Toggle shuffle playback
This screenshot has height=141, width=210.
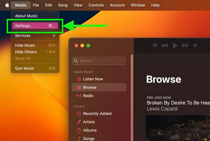tap(155, 46)
